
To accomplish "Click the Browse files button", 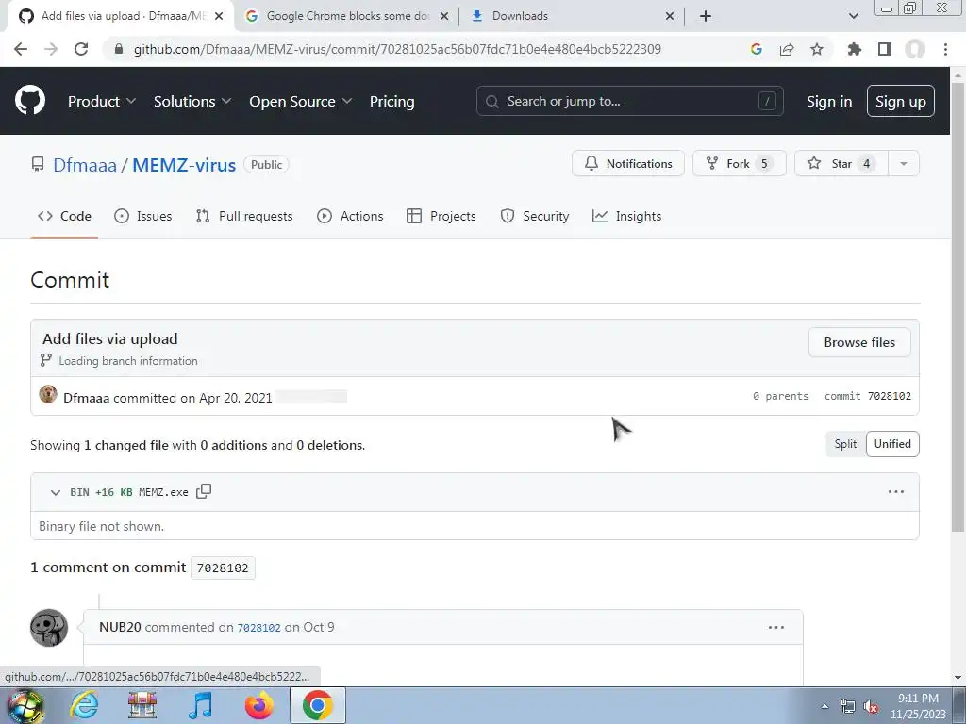I will pyautogui.click(x=859, y=342).
